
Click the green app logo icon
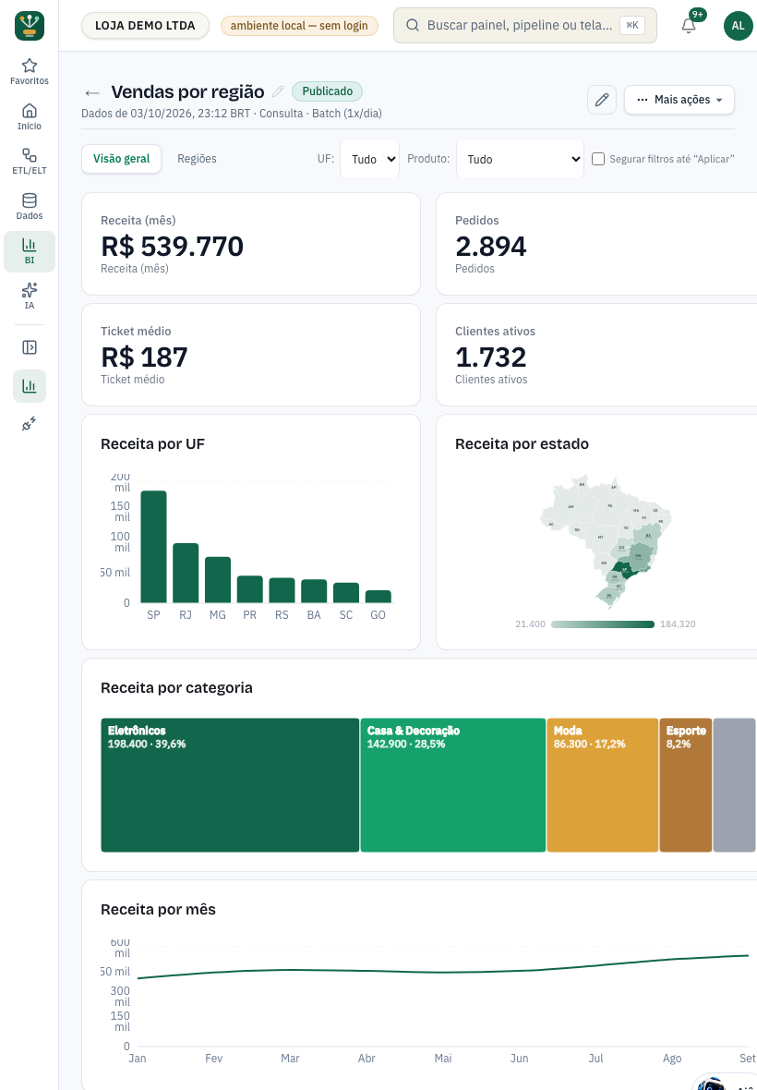30,26
